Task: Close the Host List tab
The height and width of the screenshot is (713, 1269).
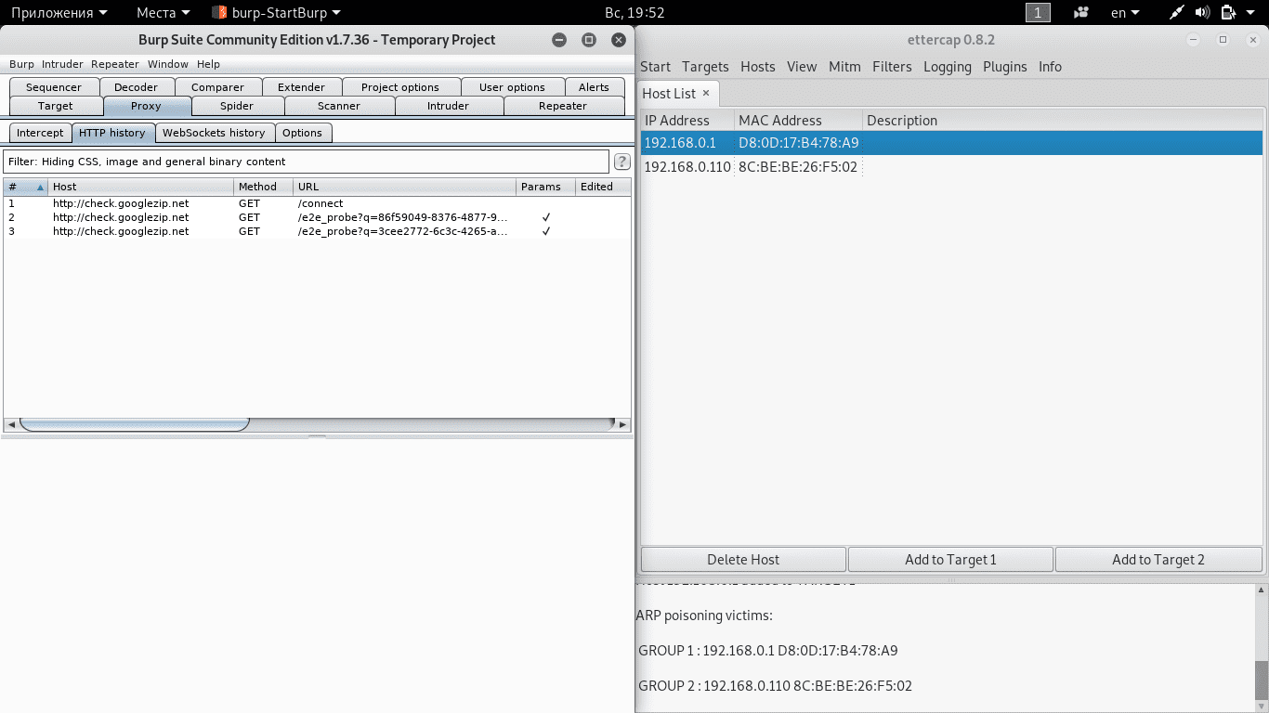Action: tap(705, 93)
